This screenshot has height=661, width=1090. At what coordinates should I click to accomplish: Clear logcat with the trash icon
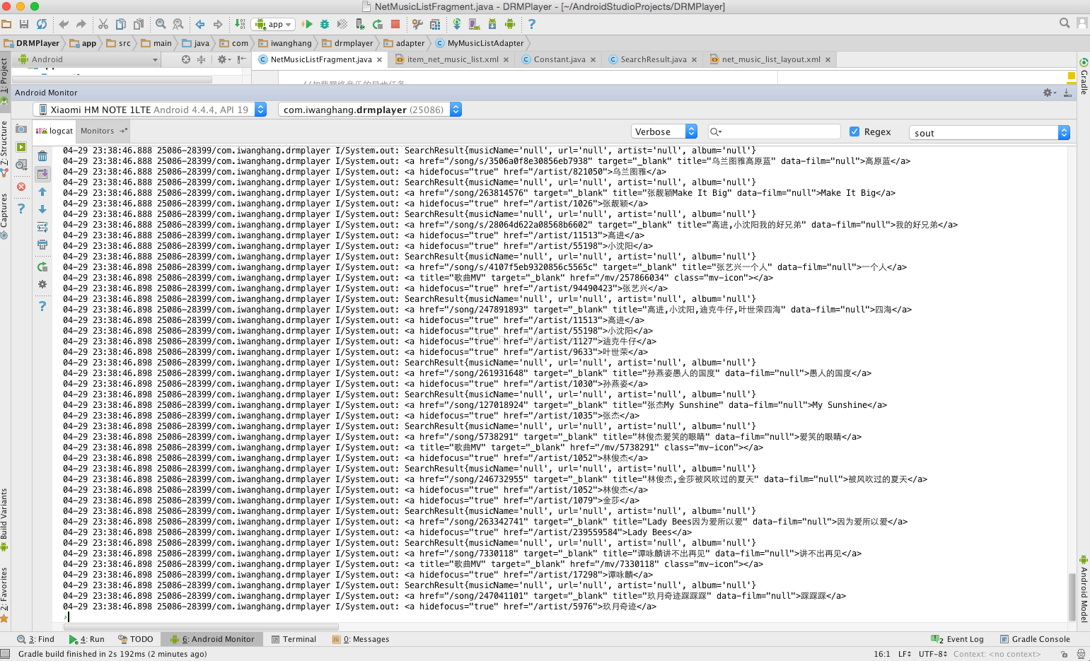[42, 156]
